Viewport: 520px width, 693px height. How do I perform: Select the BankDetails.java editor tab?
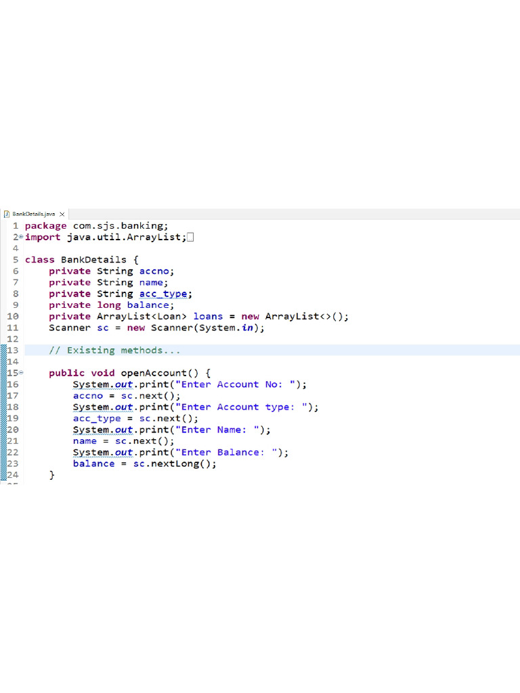pyautogui.click(x=34, y=214)
